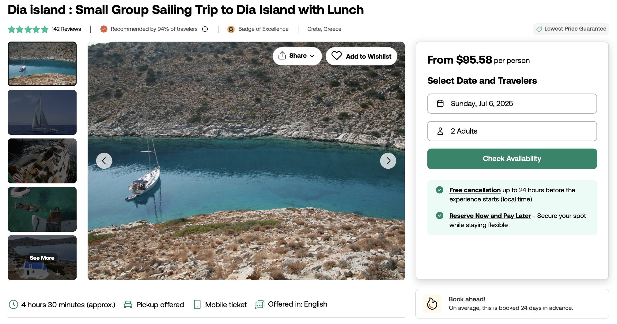Click the Lowest Price Guarantee tag icon
Screen dimensions: 617x324
(x=539, y=29)
